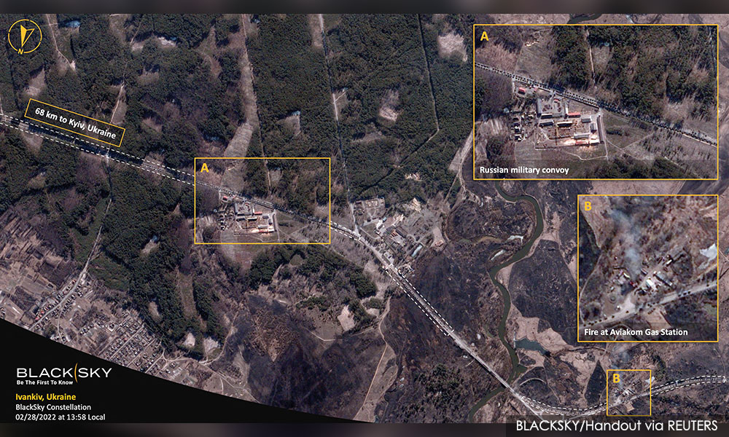The image size is (729, 437).
Task: Click the "Be The First To Know" tagline
Action: click(x=44, y=382)
